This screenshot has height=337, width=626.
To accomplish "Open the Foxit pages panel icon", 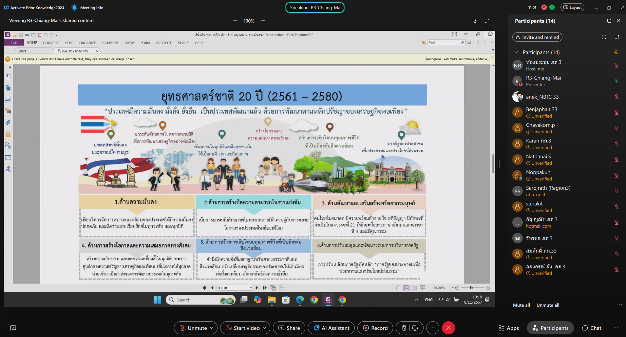I will [8, 88].
